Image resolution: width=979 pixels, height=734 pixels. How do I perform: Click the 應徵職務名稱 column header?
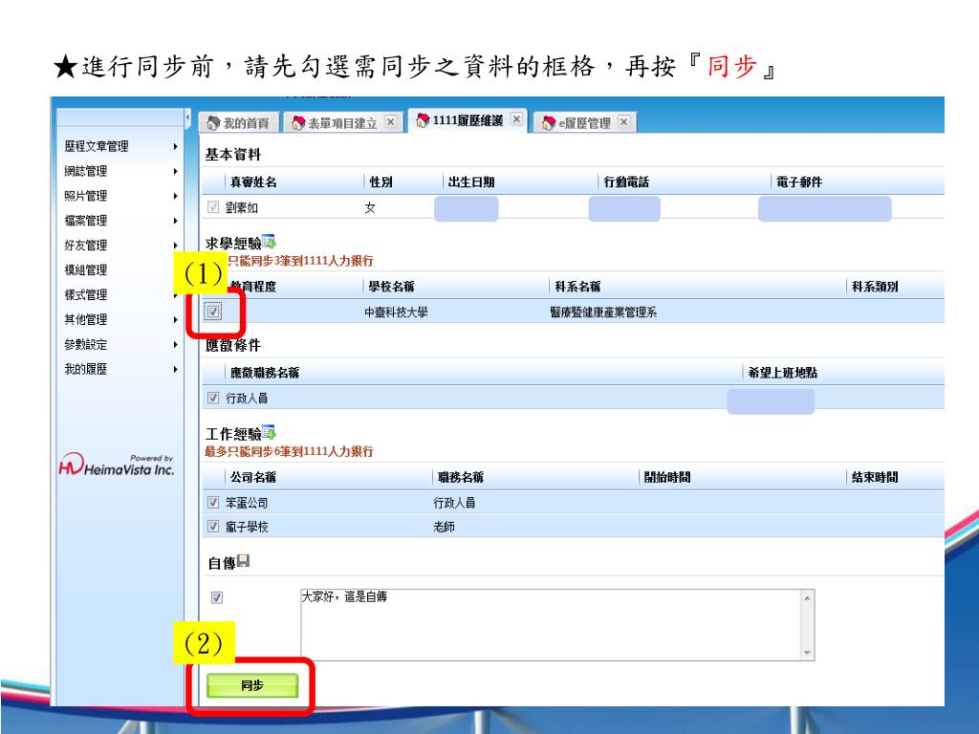pos(265,373)
